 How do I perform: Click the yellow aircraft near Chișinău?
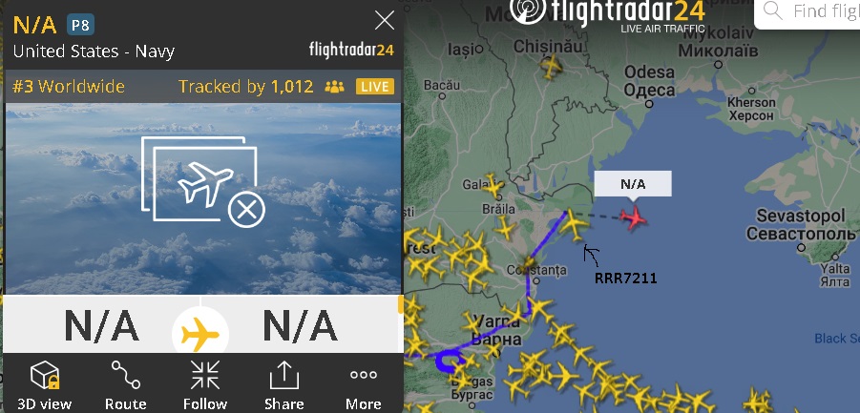(x=551, y=67)
